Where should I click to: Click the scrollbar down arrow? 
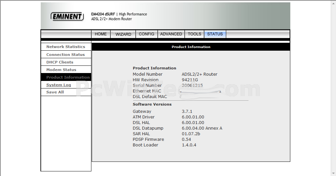click(334, 173)
